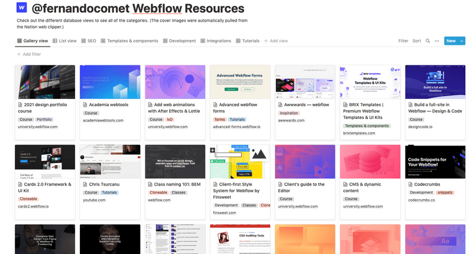The height and width of the screenshot is (254, 473).
Task: Click the inspiration tag on Awwwards card
Action: click(289, 113)
